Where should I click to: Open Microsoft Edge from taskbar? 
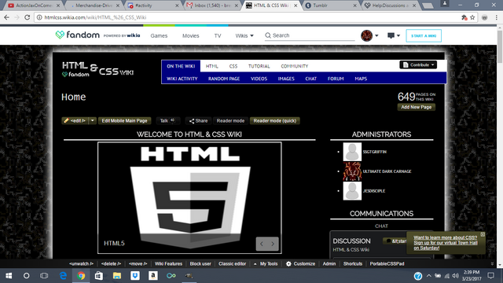point(63,275)
